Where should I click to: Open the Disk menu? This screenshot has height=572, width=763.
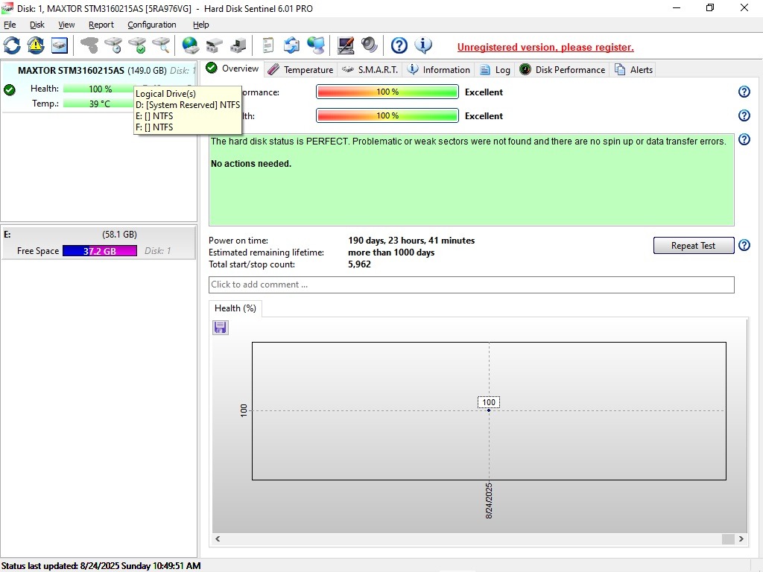[37, 25]
